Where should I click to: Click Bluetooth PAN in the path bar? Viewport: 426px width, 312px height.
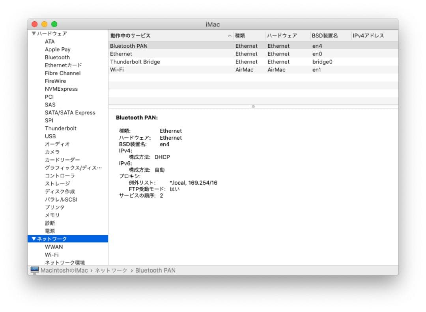click(155, 271)
